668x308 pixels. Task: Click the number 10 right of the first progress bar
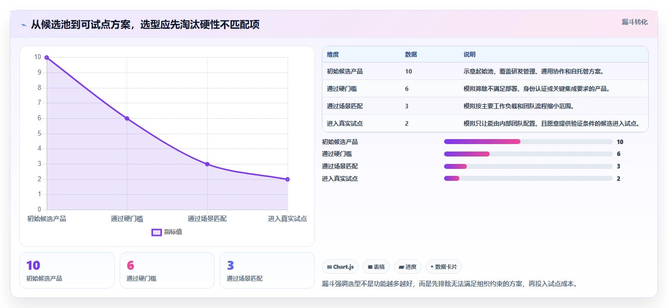[620, 142]
